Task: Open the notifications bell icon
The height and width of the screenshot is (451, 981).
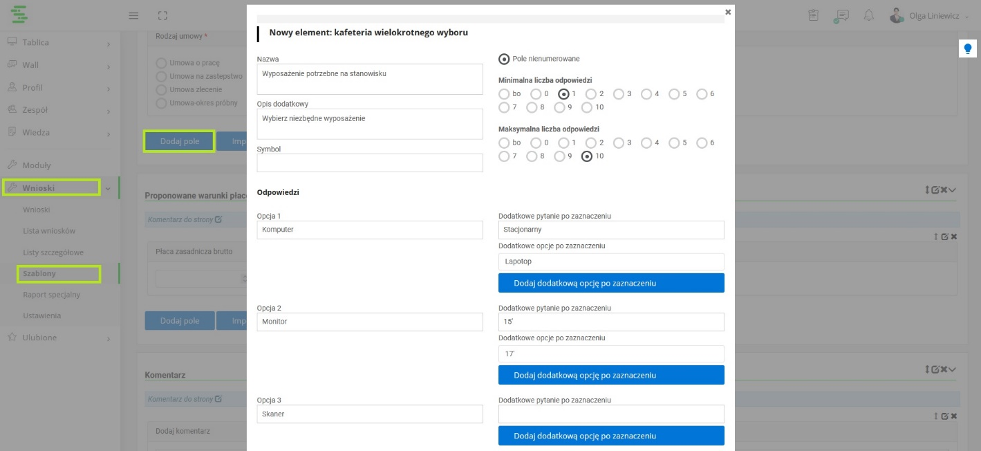Action: click(x=869, y=15)
